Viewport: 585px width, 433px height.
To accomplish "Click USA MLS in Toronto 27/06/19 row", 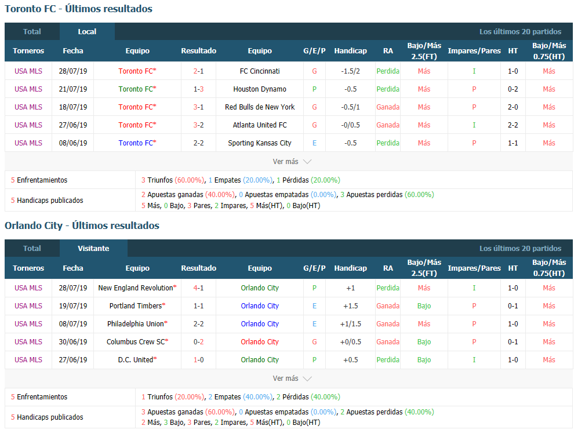I will [x=28, y=125].
